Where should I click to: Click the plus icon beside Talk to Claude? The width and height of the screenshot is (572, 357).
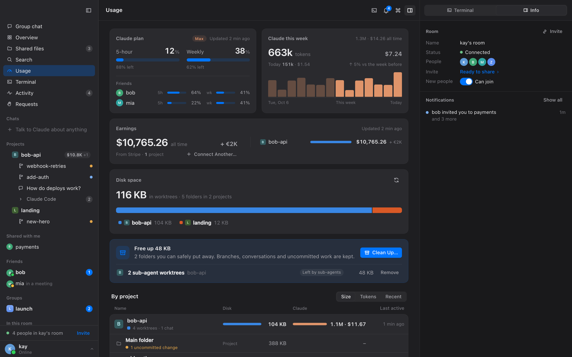coord(10,130)
